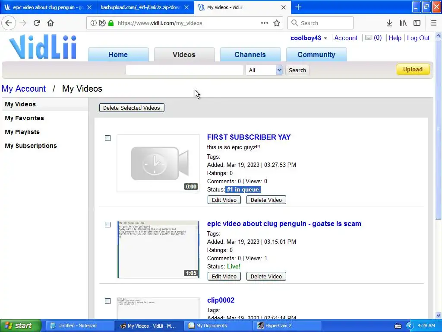Click the tracking protection shield icon
Screen dimensions: 442x332
pos(102,23)
